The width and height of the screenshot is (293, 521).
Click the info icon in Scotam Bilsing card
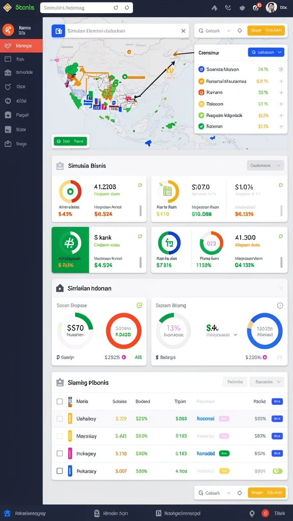click(x=280, y=305)
